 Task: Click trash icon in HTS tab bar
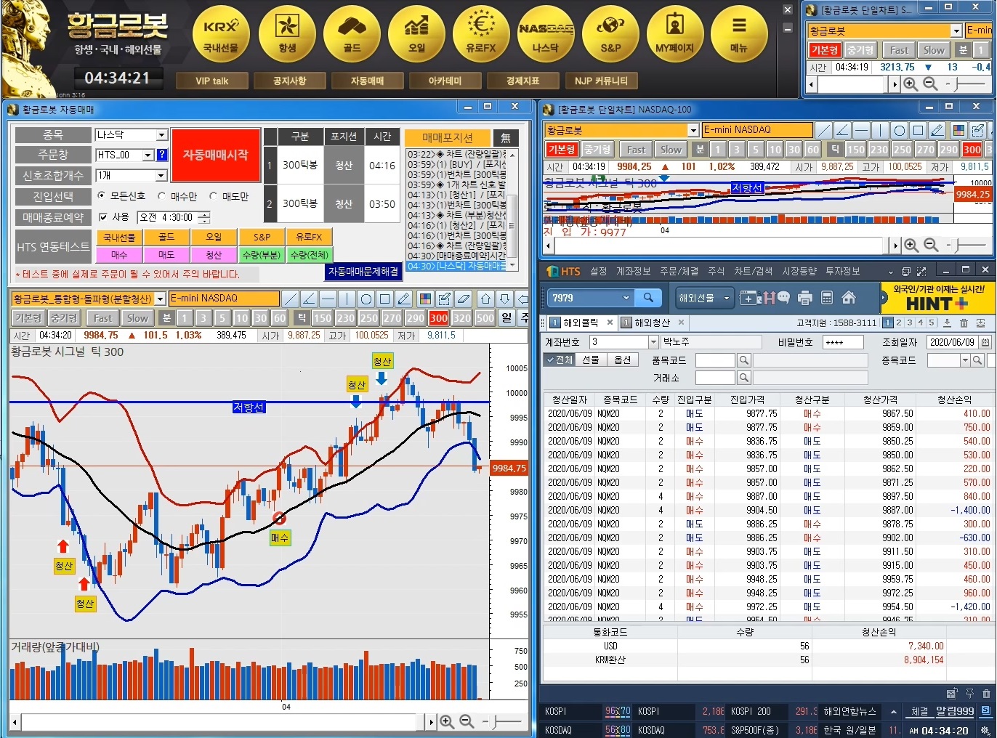[x=964, y=323]
